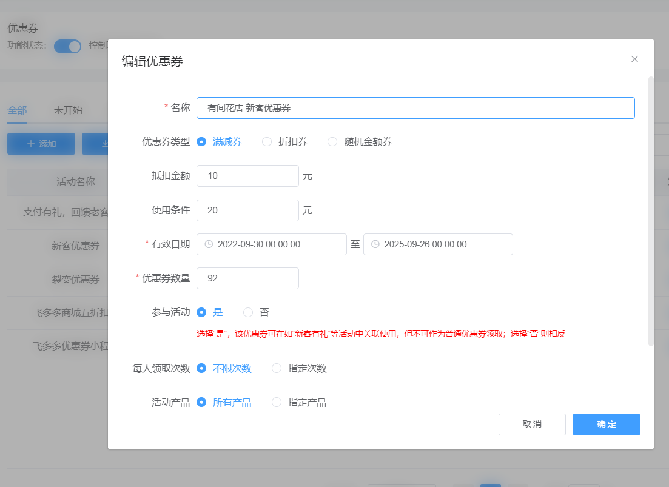Click clock icon in start date field
The image size is (669, 487).
point(209,244)
